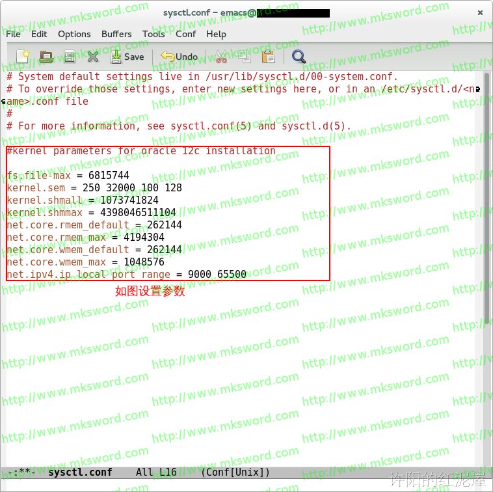Kill buffer using the X toolbar icon
493x492 pixels.
point(93,57)
